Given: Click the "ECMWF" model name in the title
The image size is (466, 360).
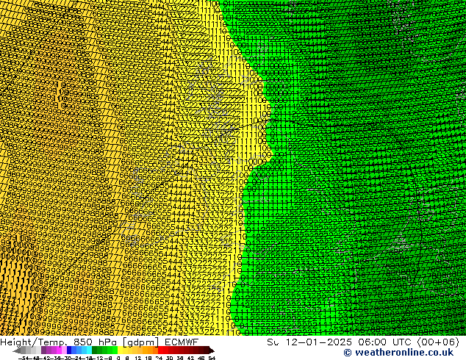Looking at the screenshot, I should (x=182, y=342).
